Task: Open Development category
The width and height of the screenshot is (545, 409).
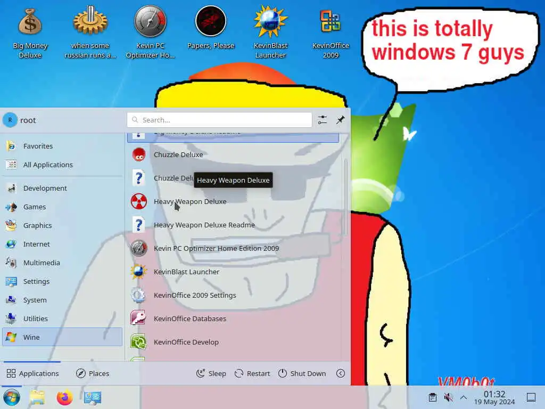Action: coord(63,188)
